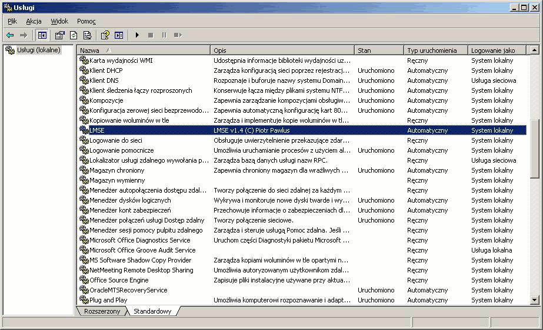This screenshot has width=543, height=330.
Task: Switch to the Standardowy tab
Action: pos(152,311)
